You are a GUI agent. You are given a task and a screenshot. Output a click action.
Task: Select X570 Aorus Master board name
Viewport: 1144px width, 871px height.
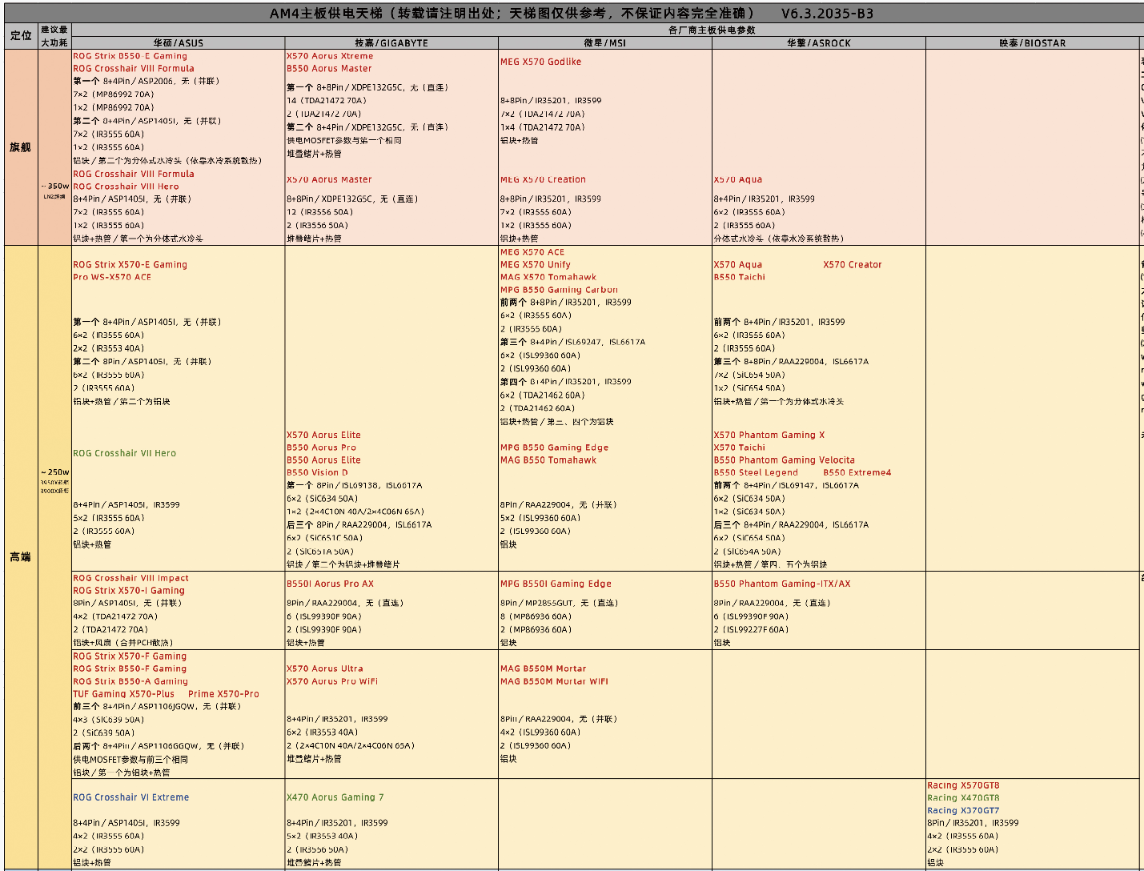click(329, 179)
